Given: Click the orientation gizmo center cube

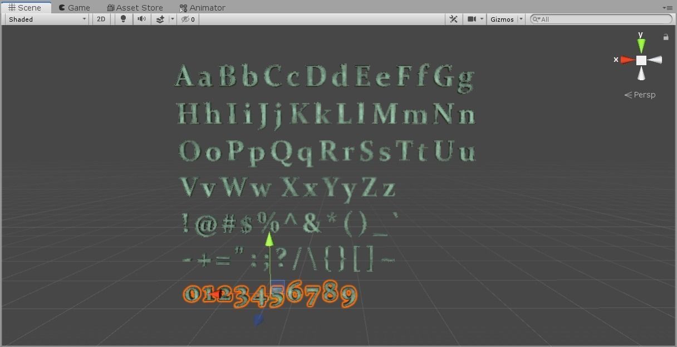Looking at the screenshot, I should coord(641,60).
